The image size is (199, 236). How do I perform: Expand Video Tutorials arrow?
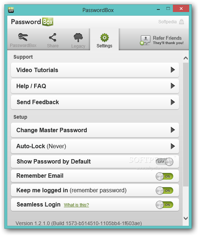(x=173, y=70)
